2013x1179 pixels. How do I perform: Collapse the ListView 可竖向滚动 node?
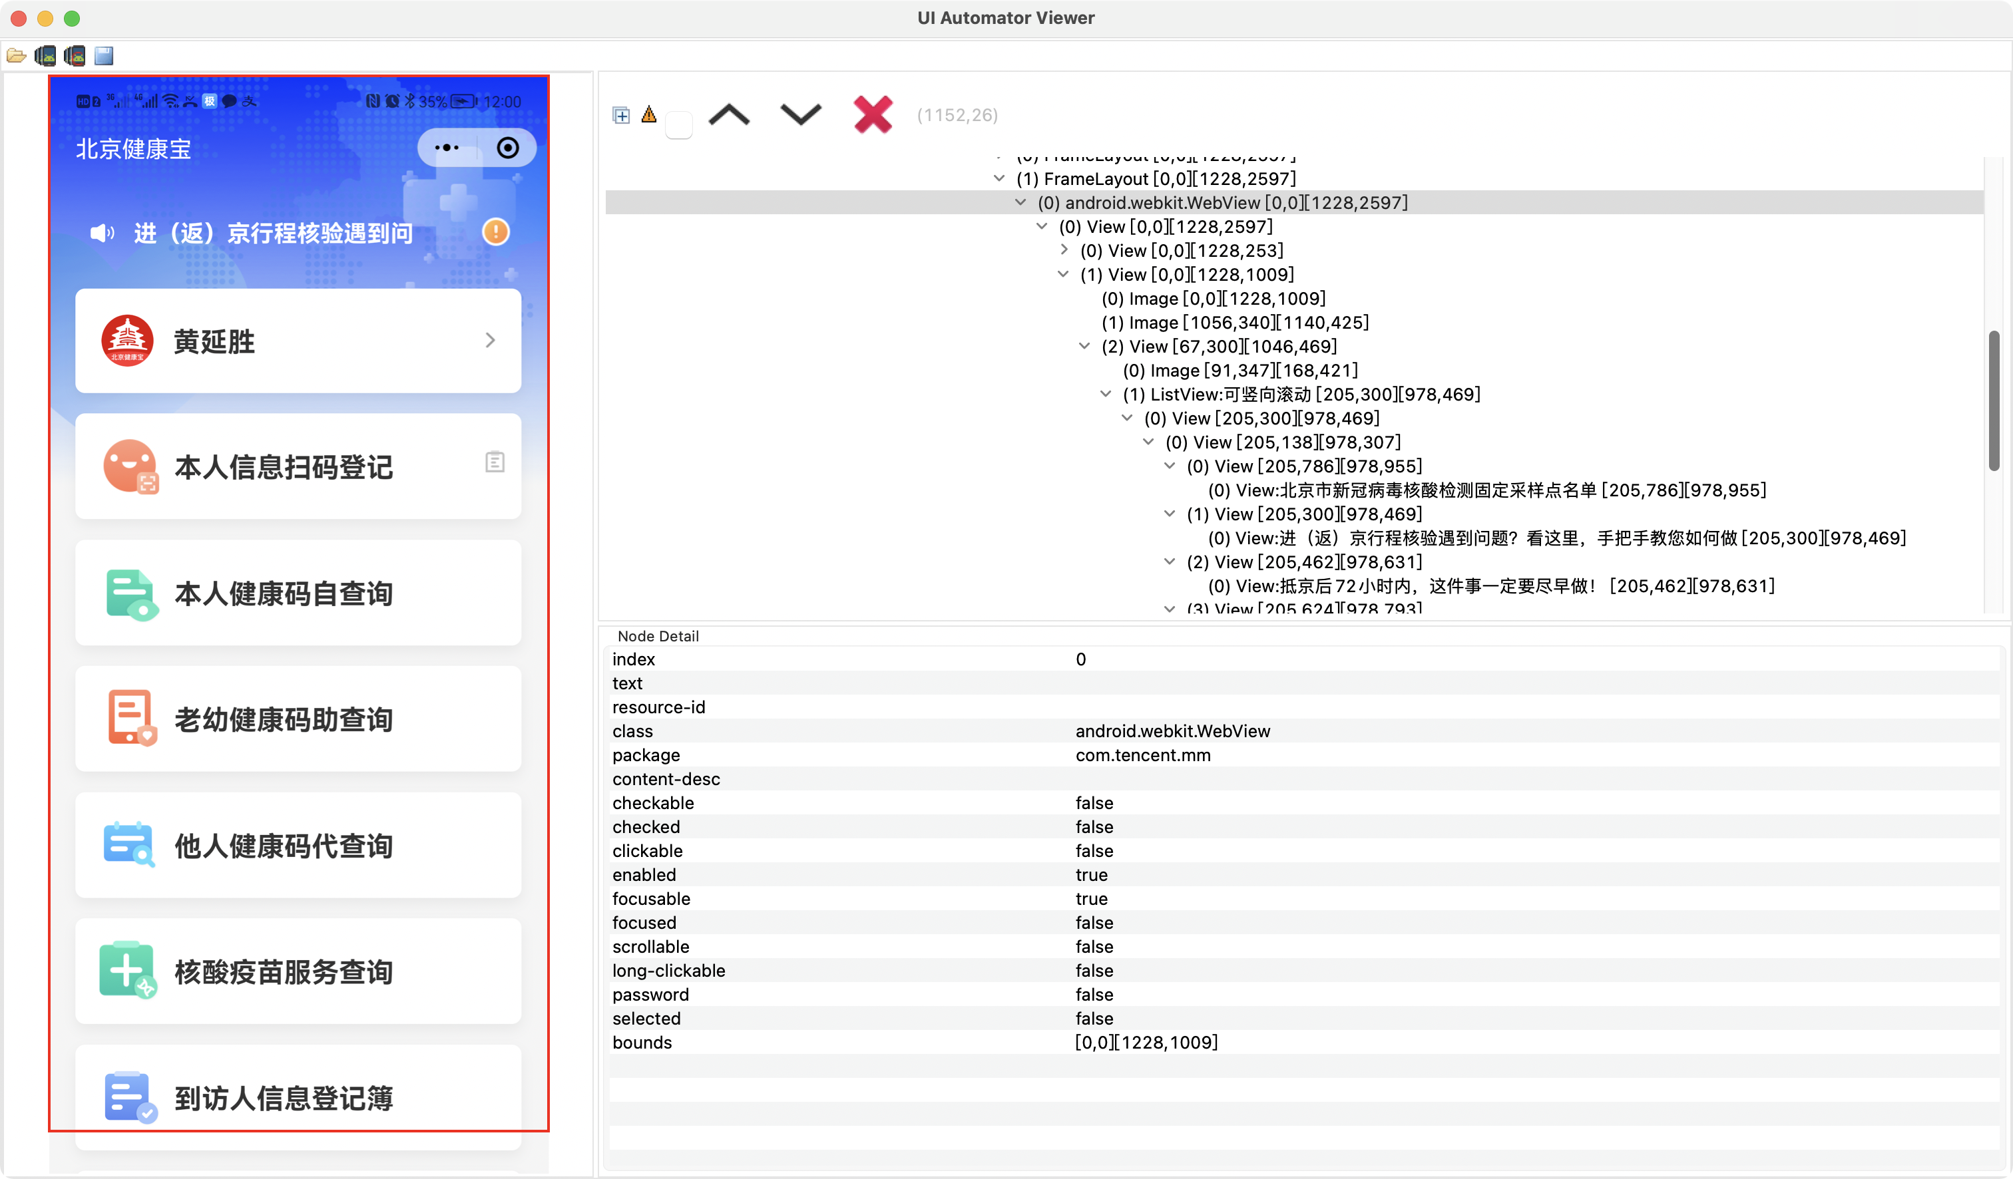(x=1106, y=395)
